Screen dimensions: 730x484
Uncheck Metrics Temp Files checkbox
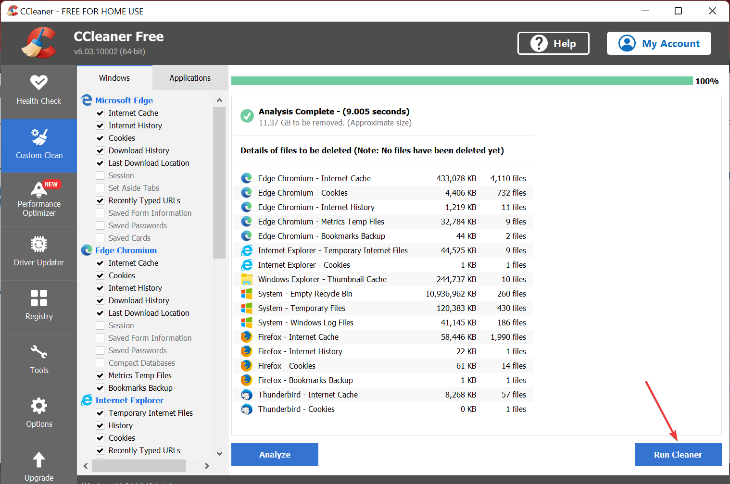coord(100,375)
